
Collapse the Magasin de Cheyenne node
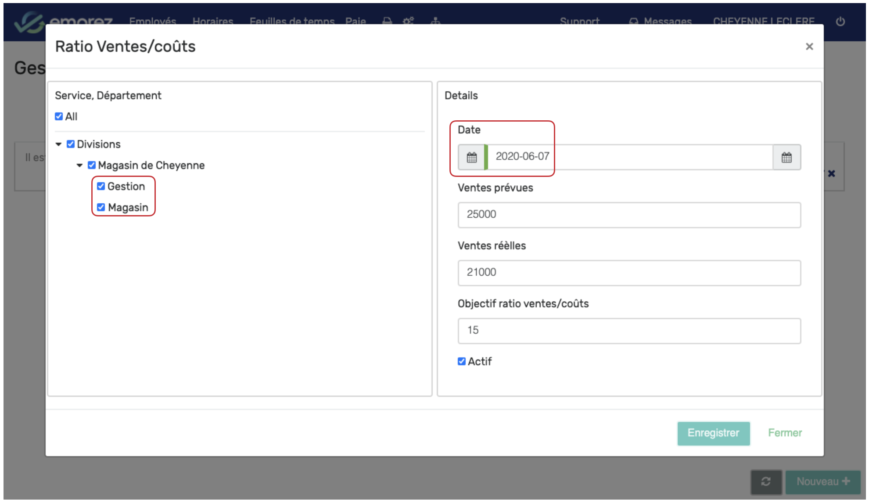79,166
